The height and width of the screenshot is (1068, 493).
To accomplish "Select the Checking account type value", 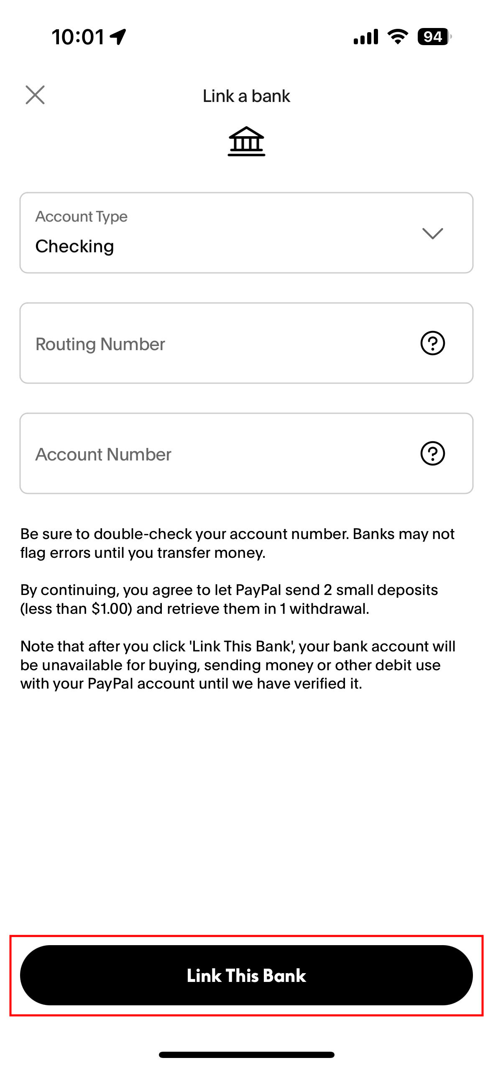I will 74,247.
